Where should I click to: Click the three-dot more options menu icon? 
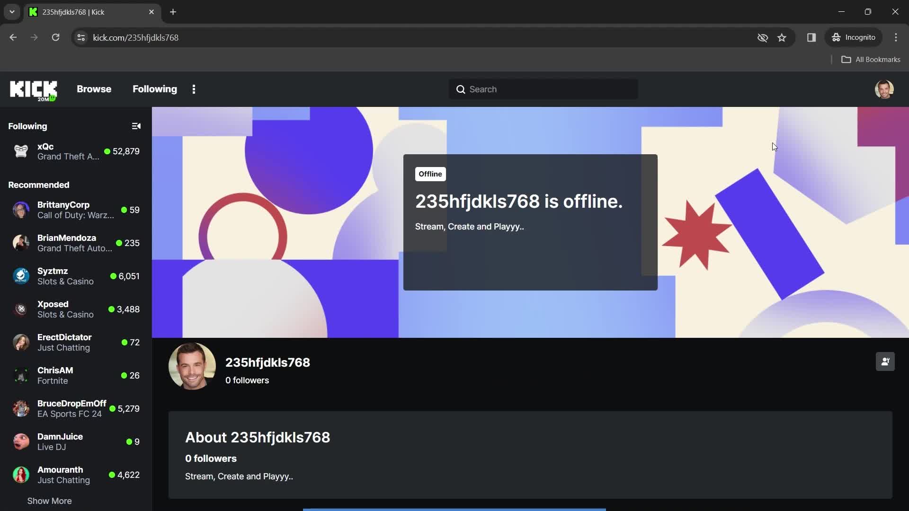(x=194, y=88)
